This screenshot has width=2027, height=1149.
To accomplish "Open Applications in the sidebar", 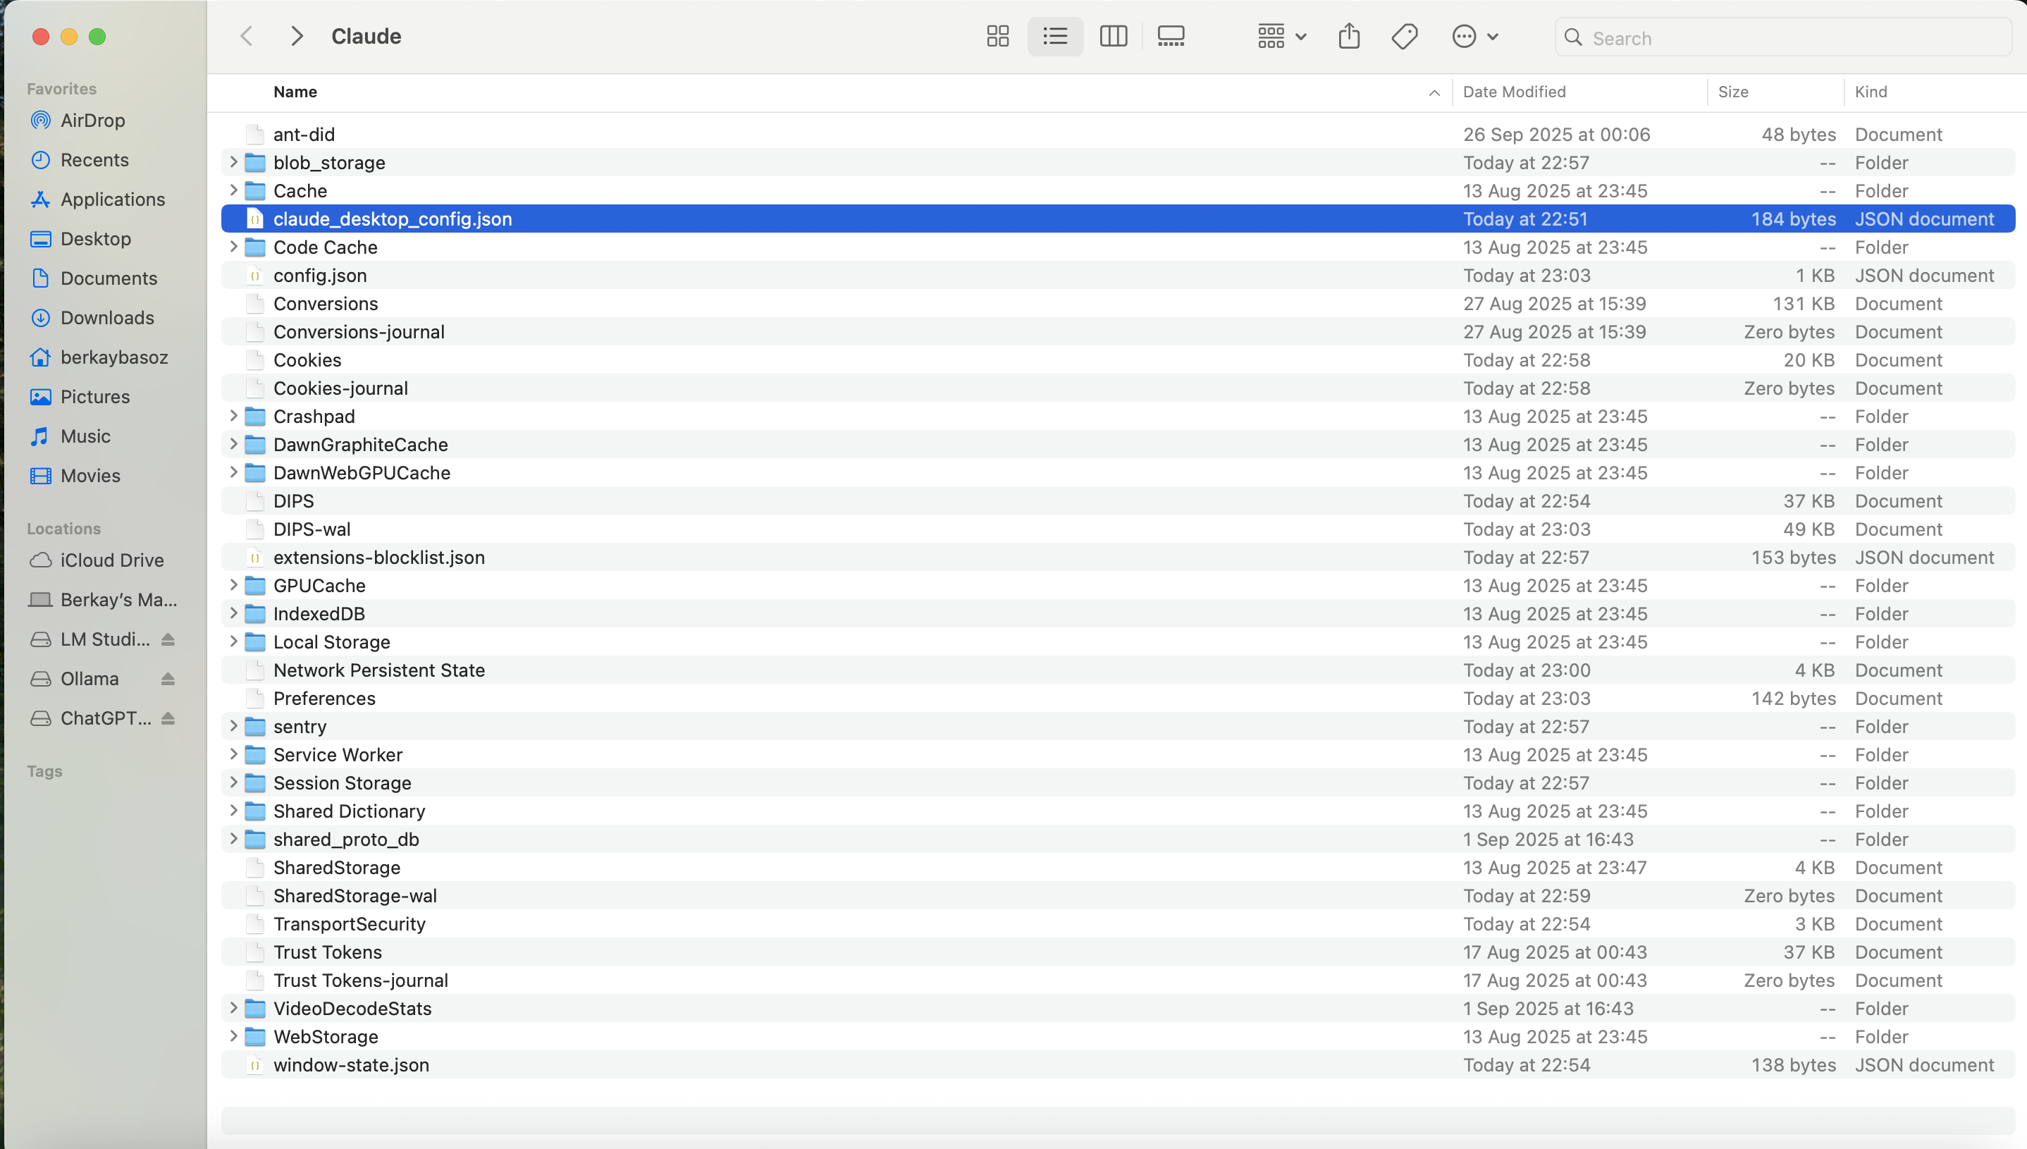I will click(x=112, y=199).
